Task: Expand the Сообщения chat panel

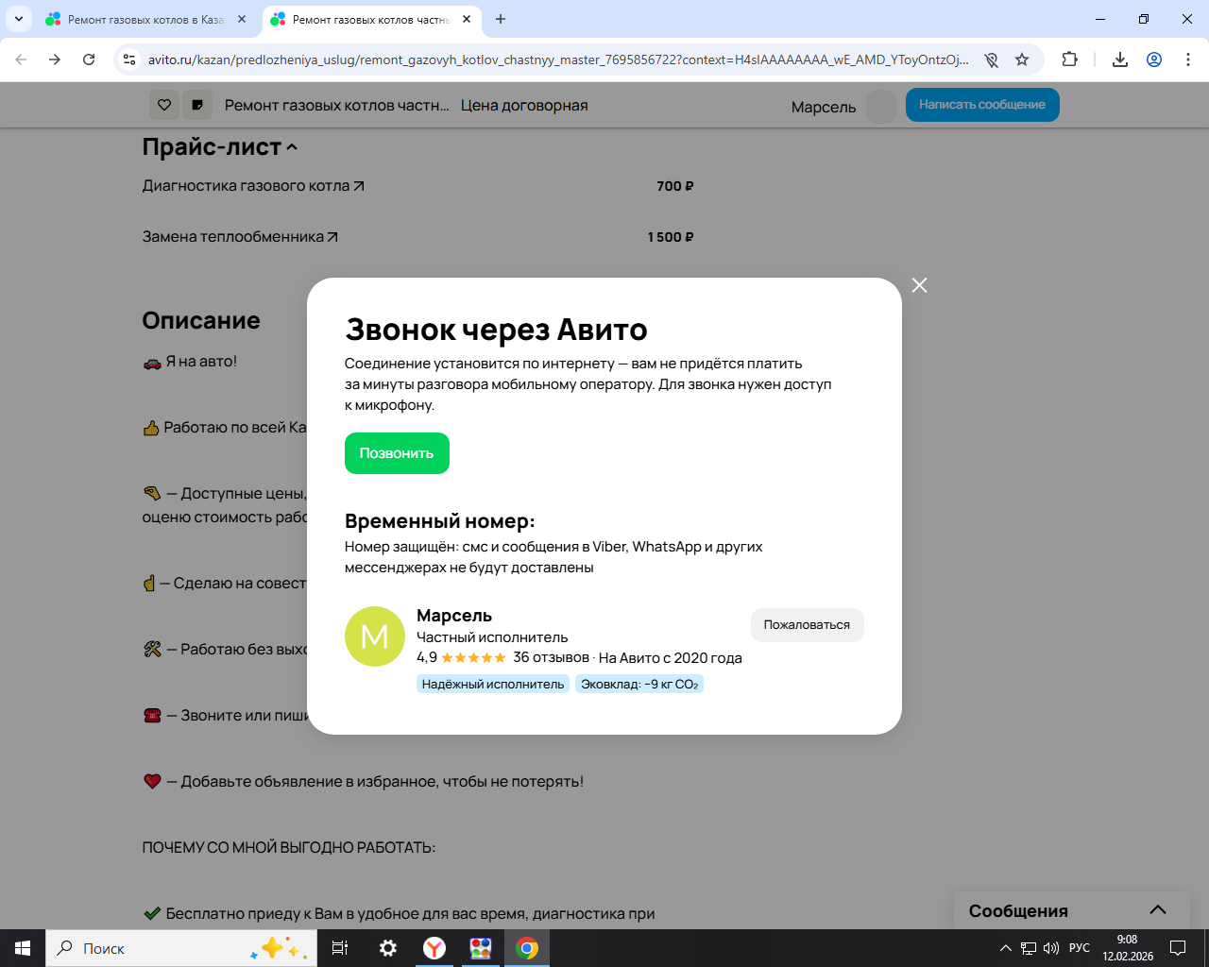Action: (1157, 910)
